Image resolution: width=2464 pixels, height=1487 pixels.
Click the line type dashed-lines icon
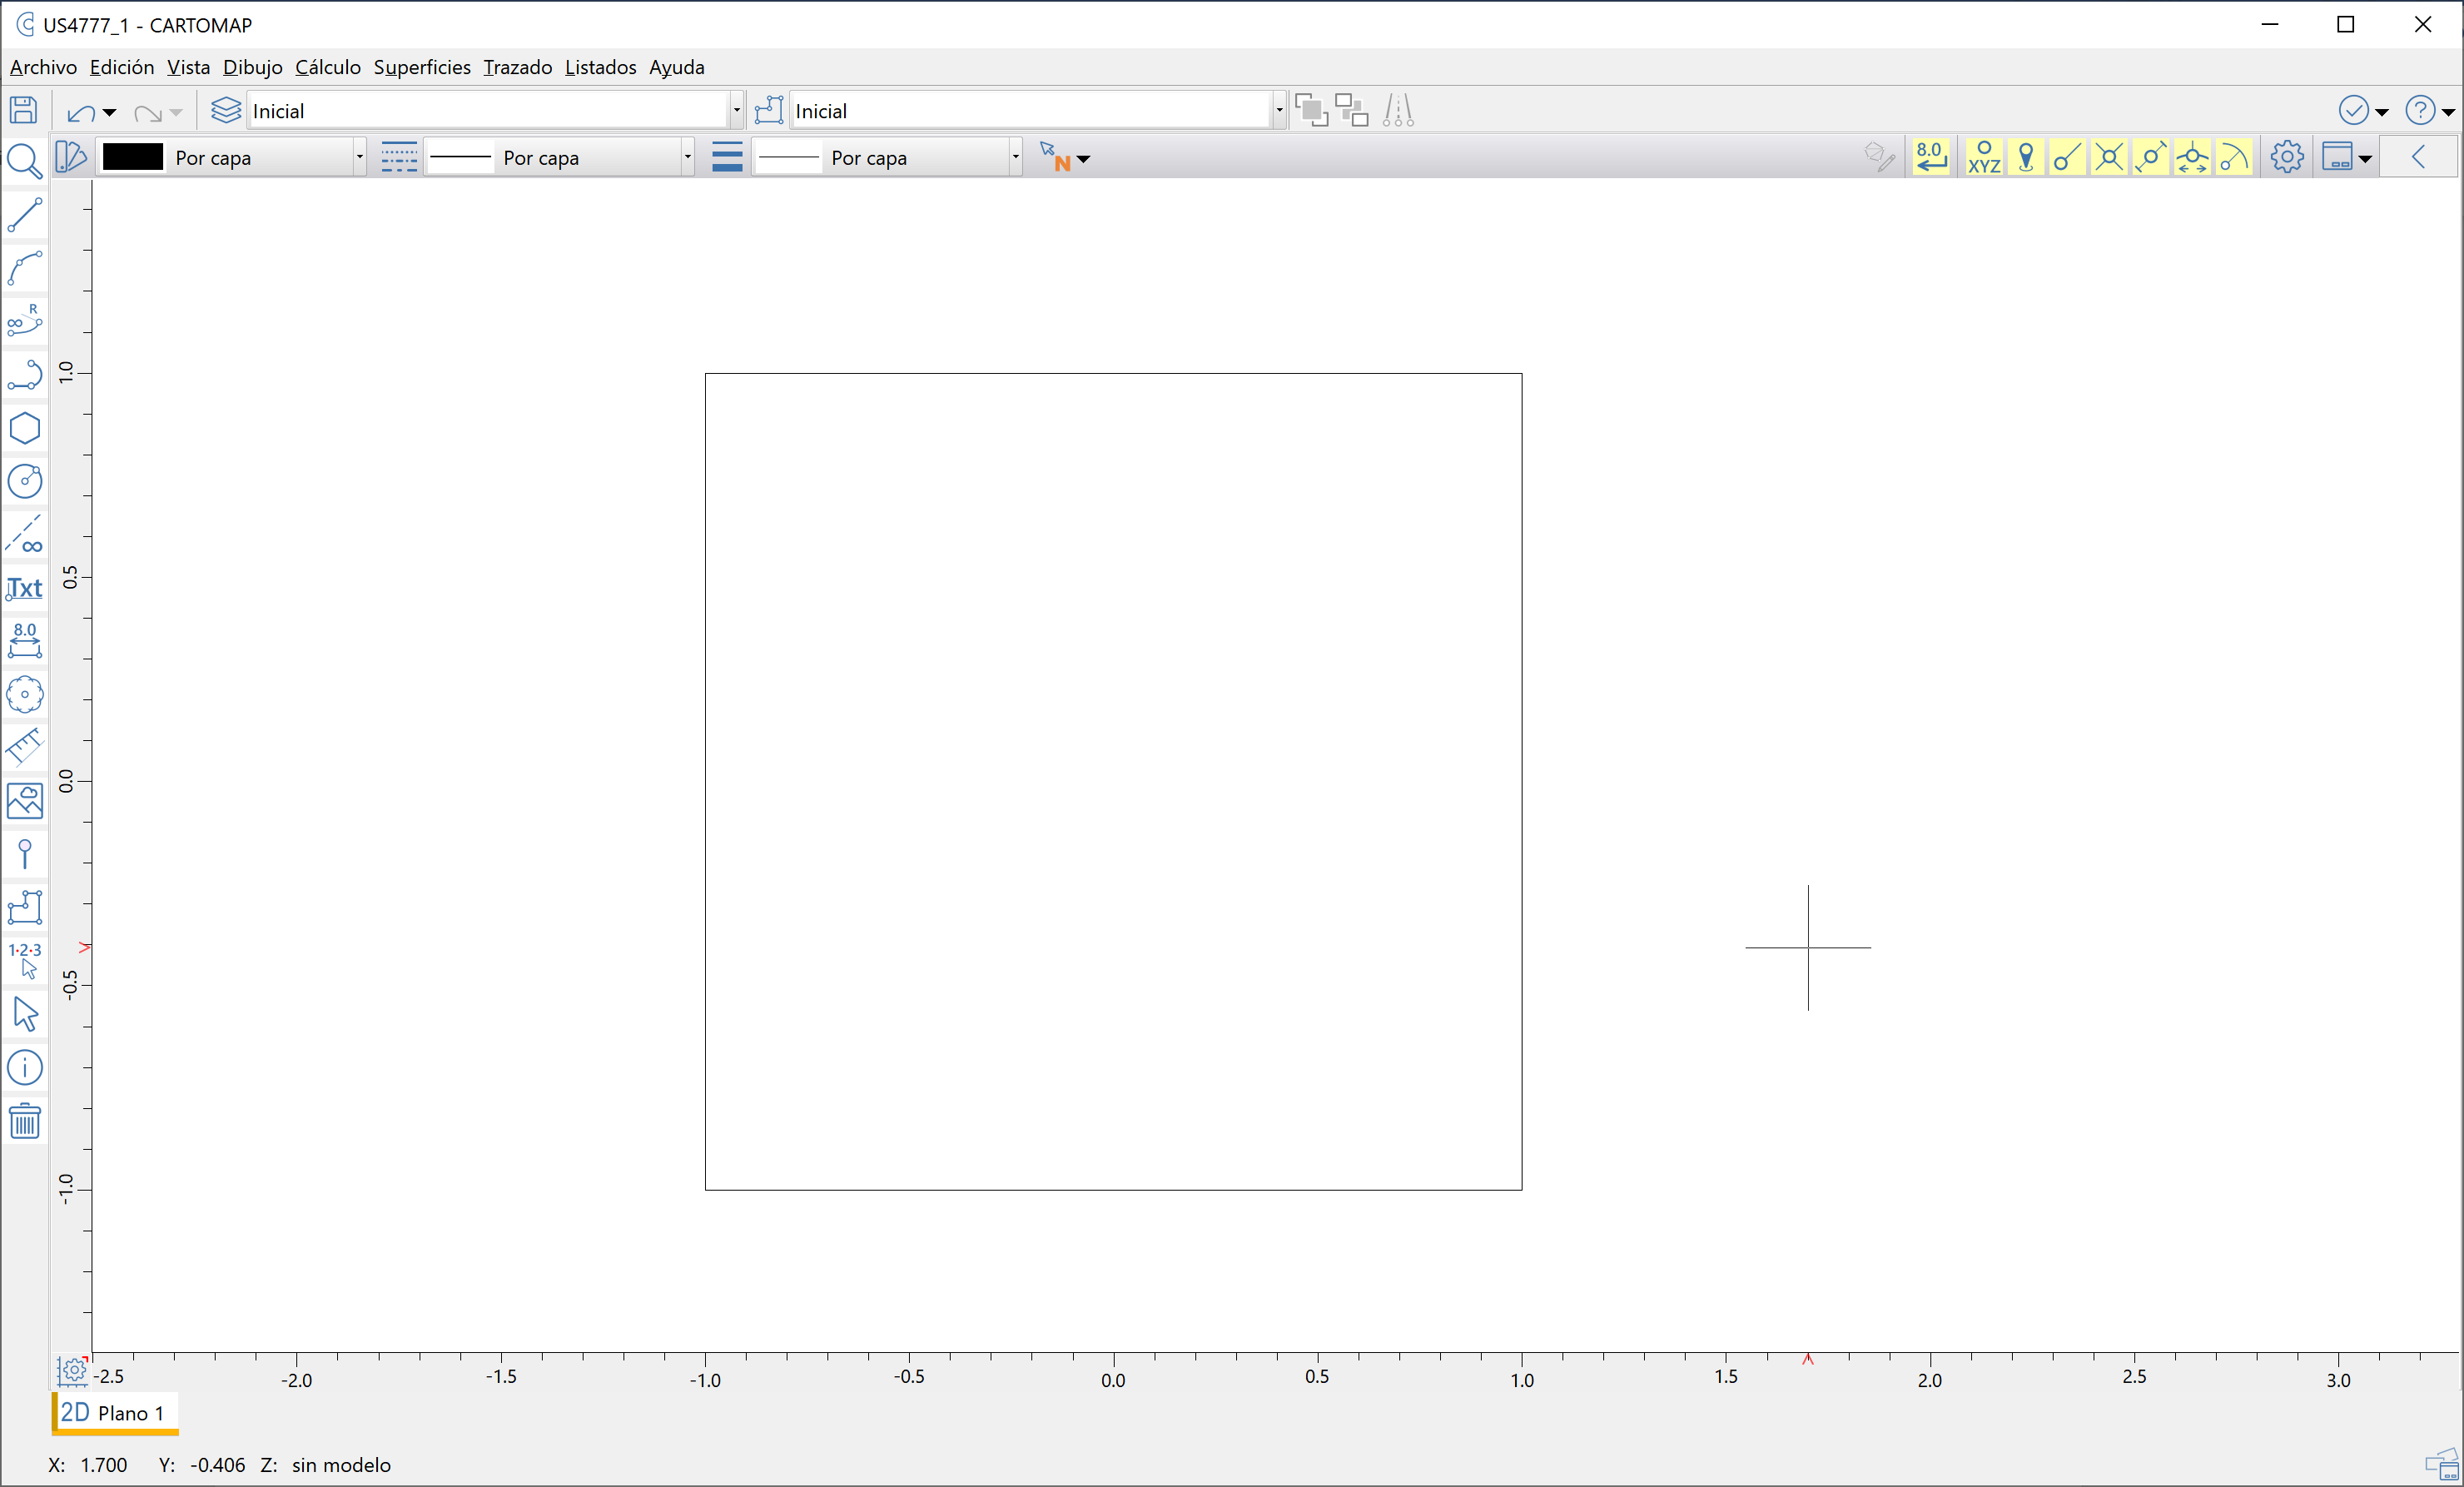(x=399, y=157)
